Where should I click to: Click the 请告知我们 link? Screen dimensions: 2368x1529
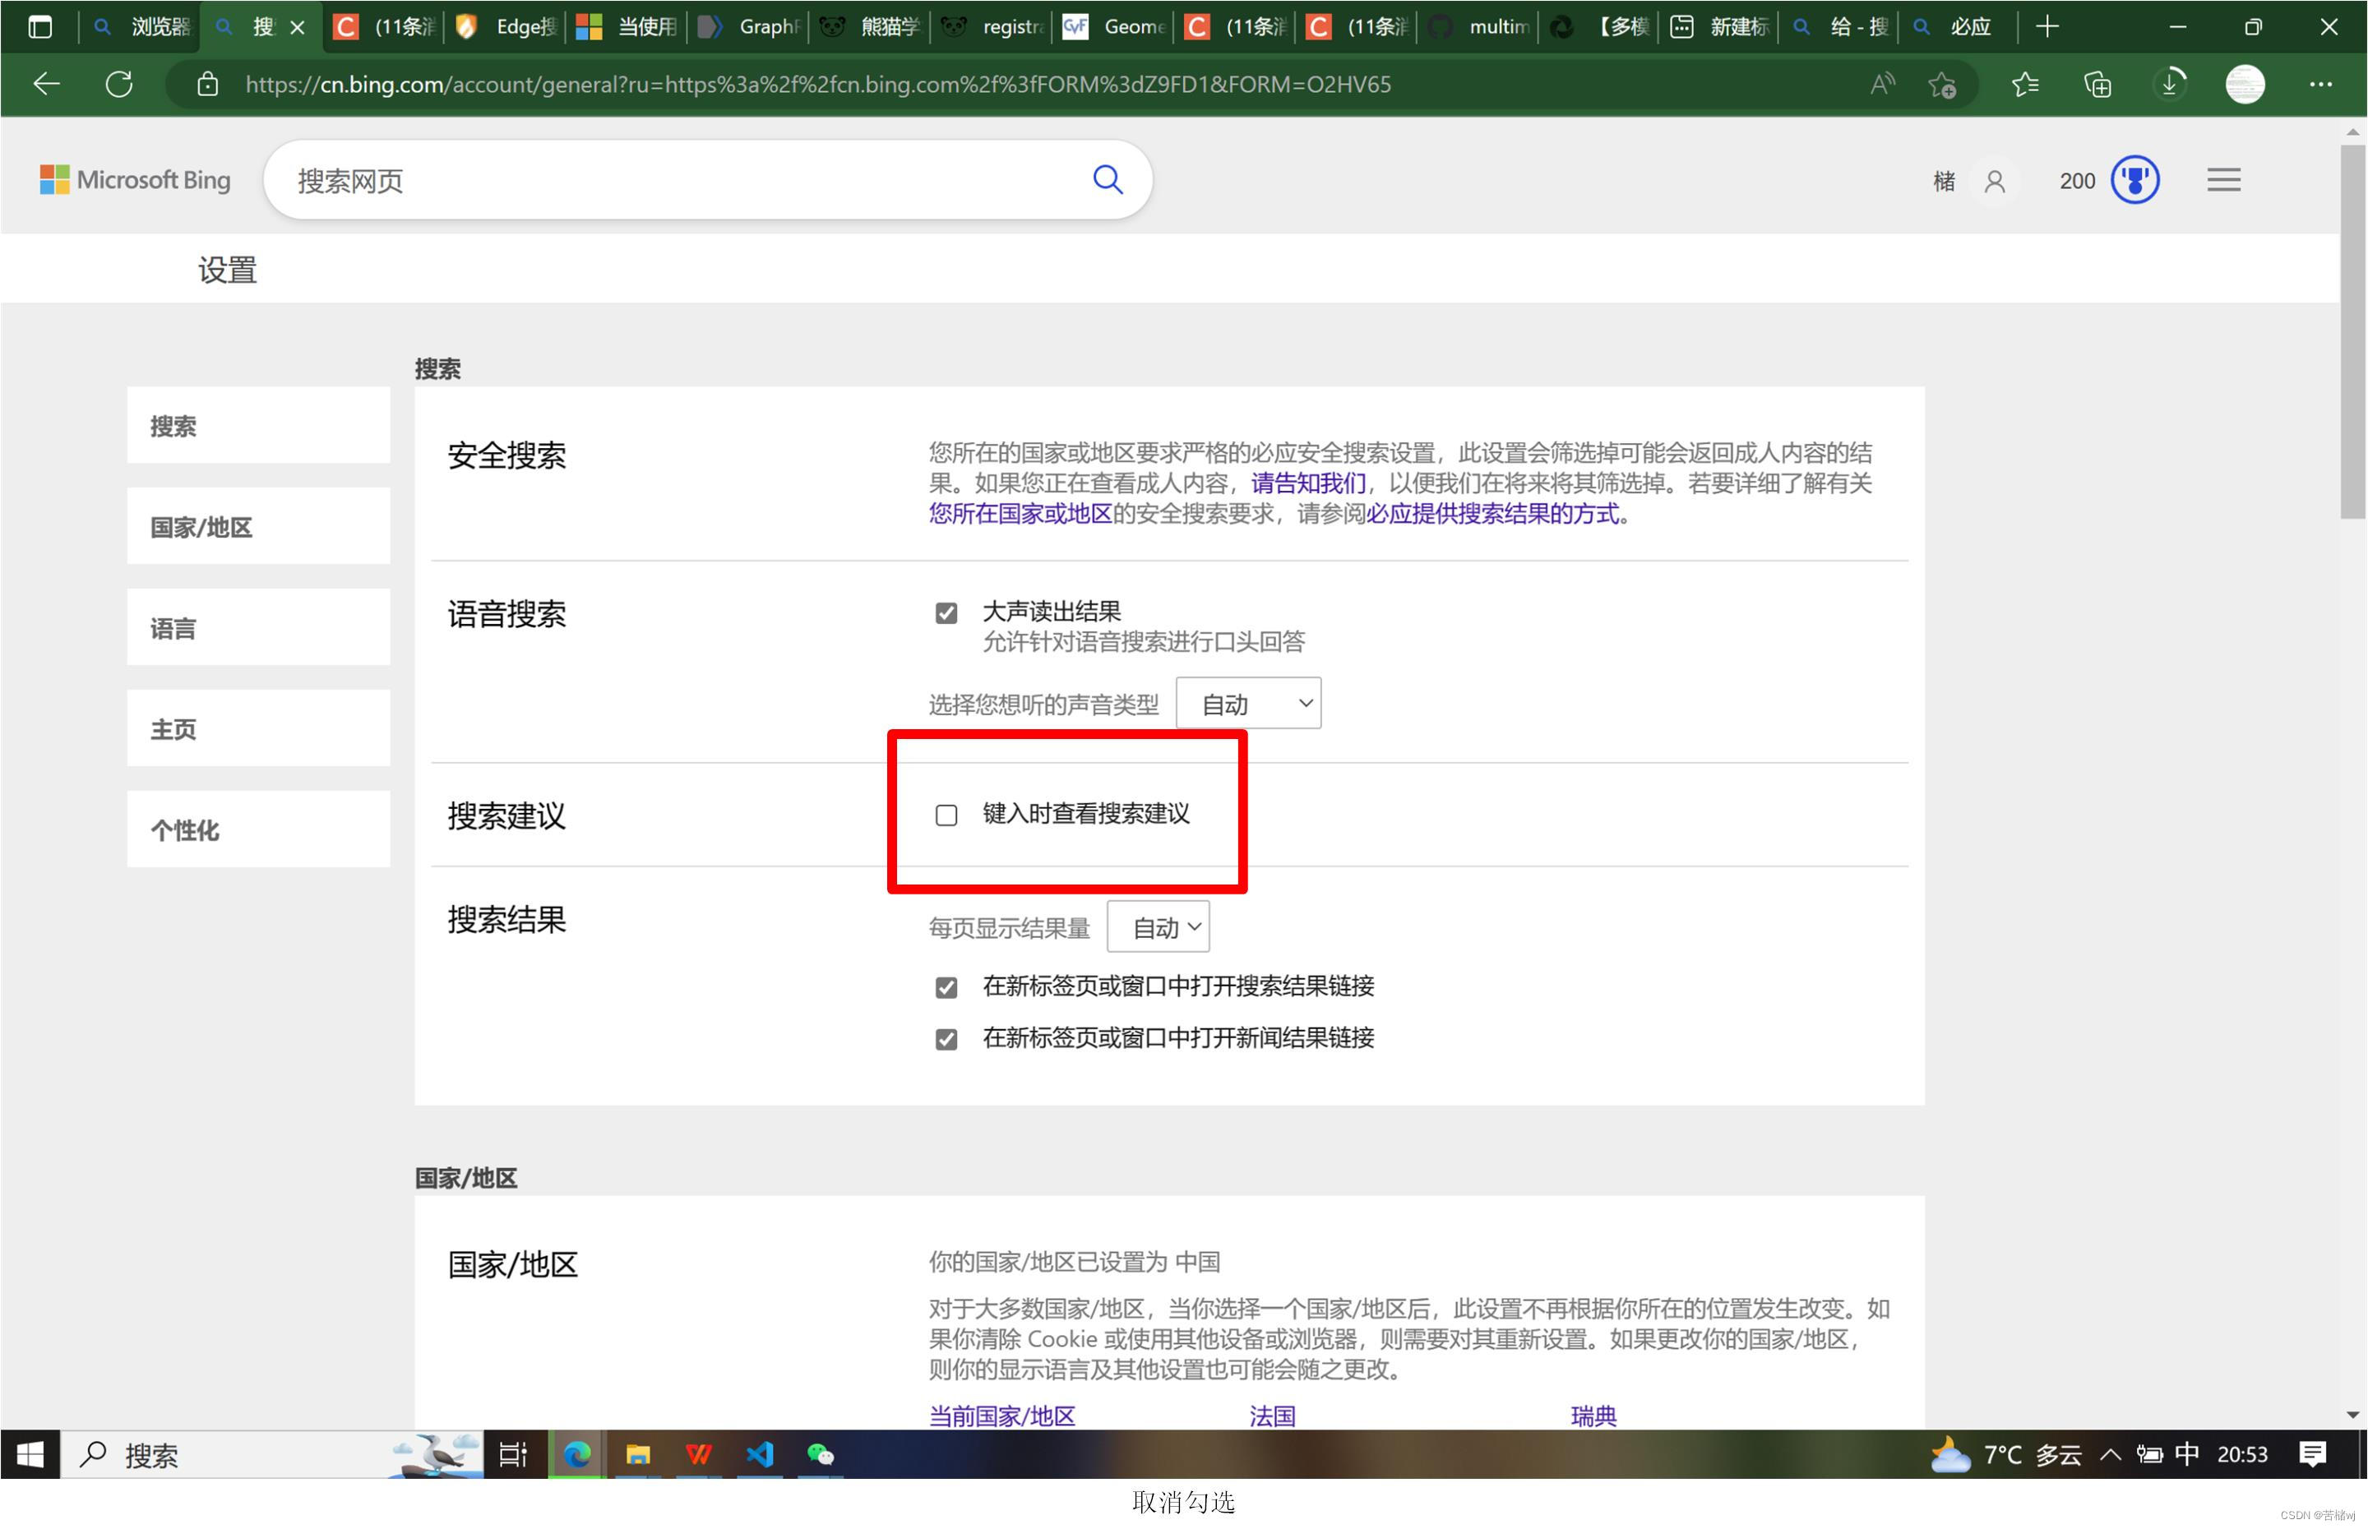[x=1307, y=483]
